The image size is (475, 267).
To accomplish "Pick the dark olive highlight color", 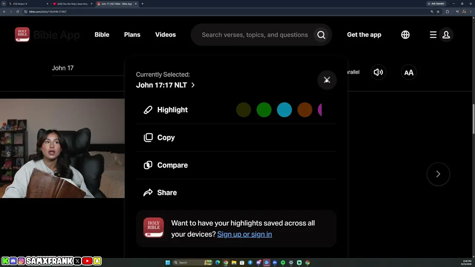I will (243, 110).
